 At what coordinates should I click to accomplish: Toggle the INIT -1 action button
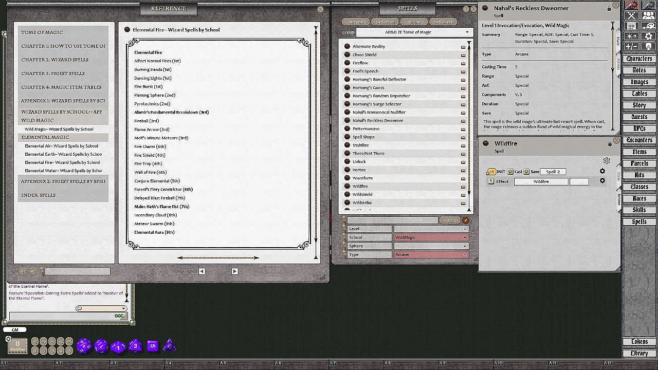[x=491, y=172]
